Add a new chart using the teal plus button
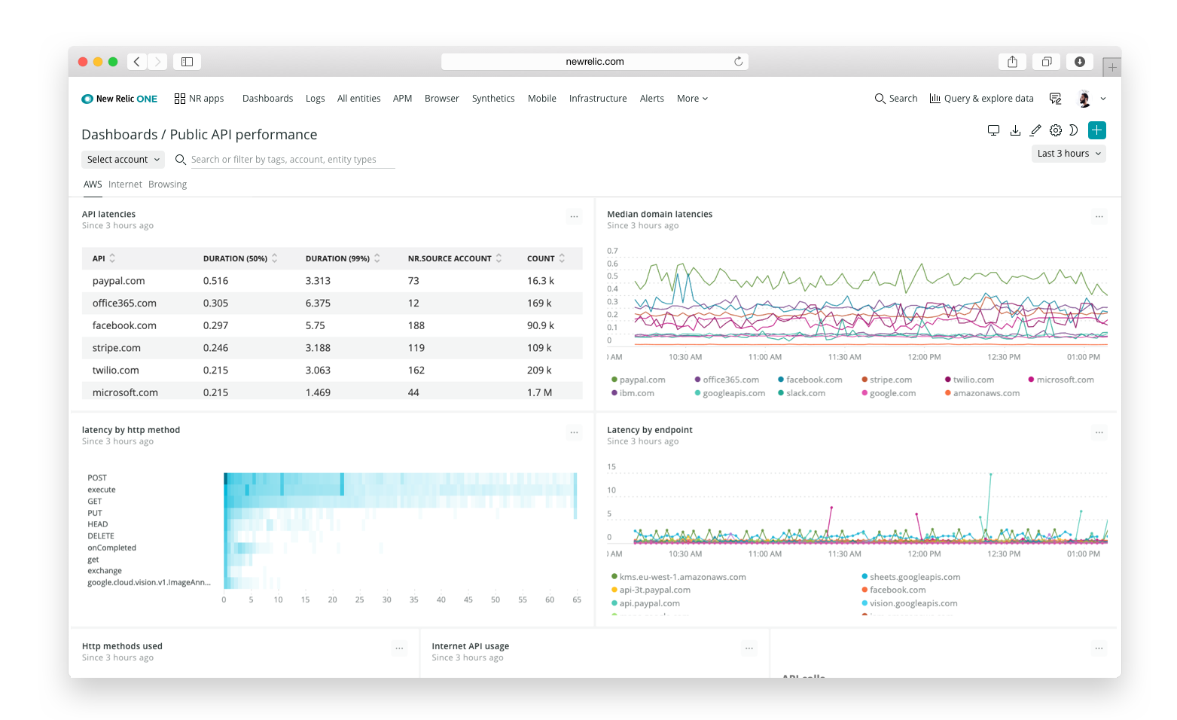Viewport: 1177px width, 720px height. point(1096,130)
